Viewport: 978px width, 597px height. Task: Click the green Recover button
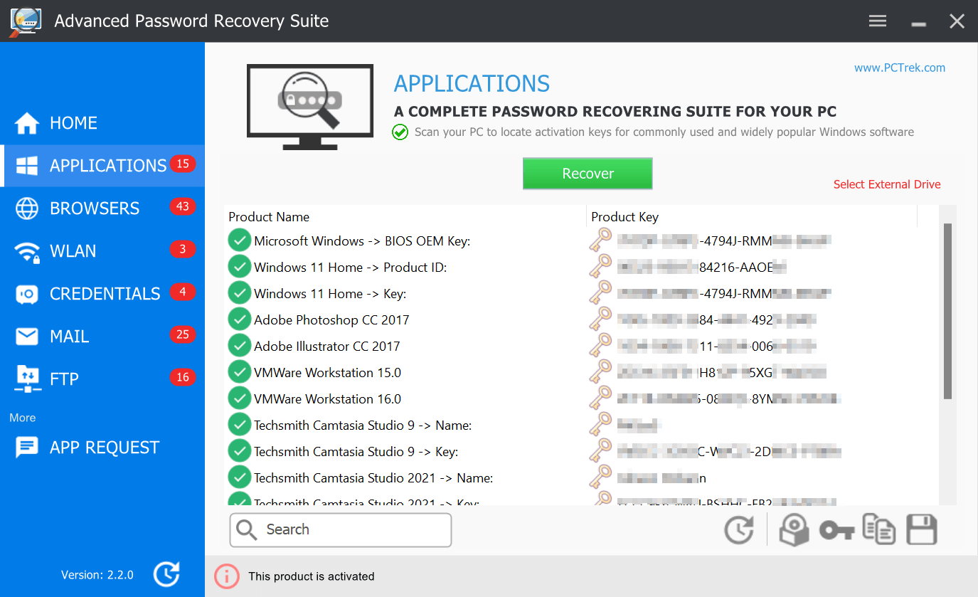(x=588, y=174)
